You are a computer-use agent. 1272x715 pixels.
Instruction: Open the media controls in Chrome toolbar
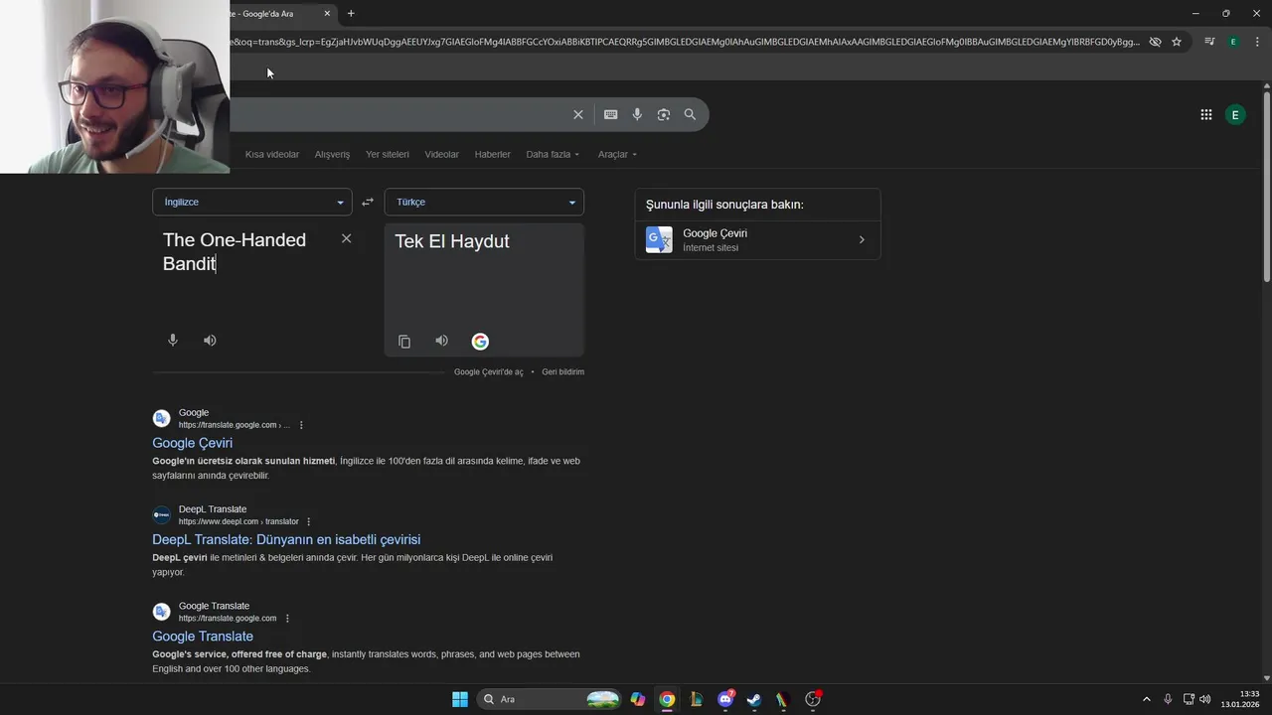point(1209,42)
